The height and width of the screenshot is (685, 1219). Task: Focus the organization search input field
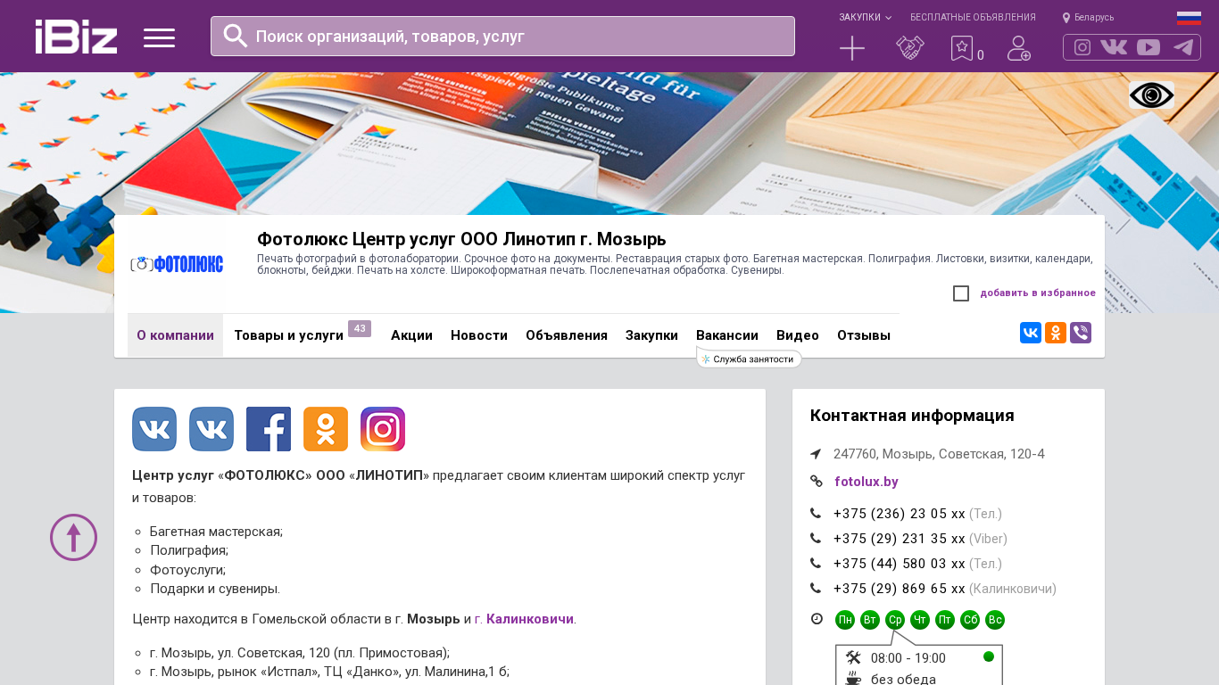tap(502, 36)
